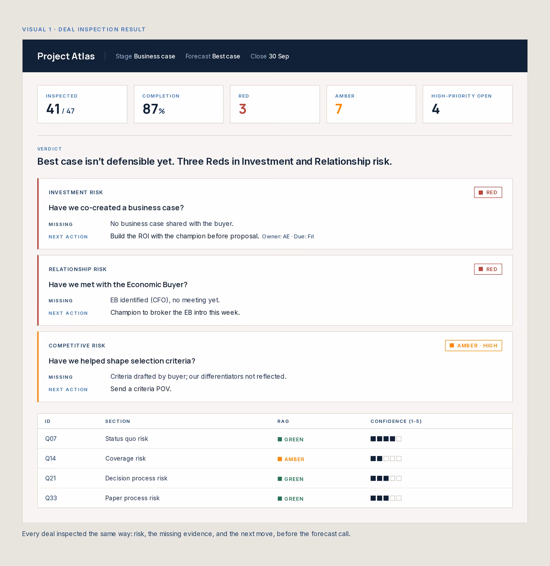Click the AMBER status in Q14 row
The image size is (550, 566).
[x=291, y=459]
